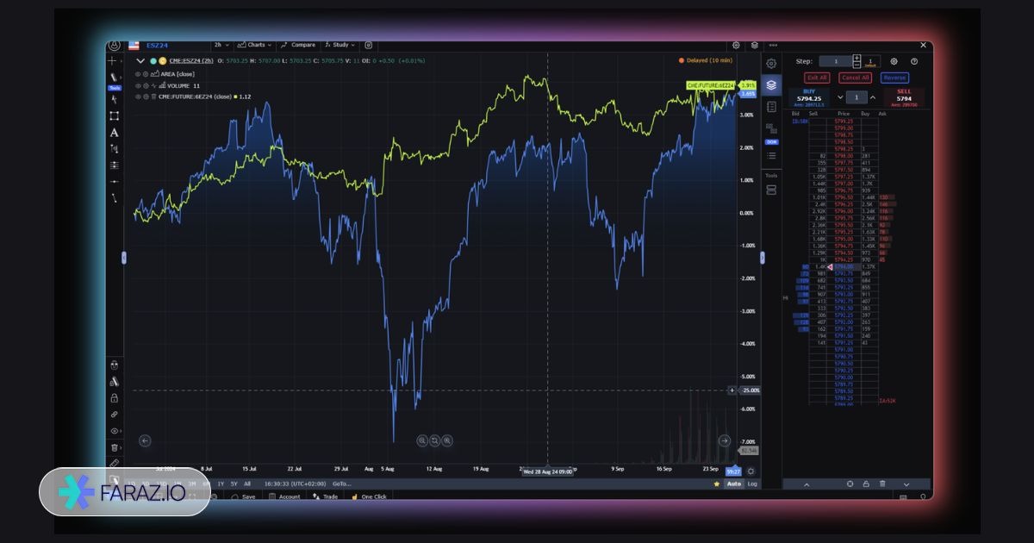Open the help icon in order panel
This screenshot has width=1034, height=543.
point(914,61)
